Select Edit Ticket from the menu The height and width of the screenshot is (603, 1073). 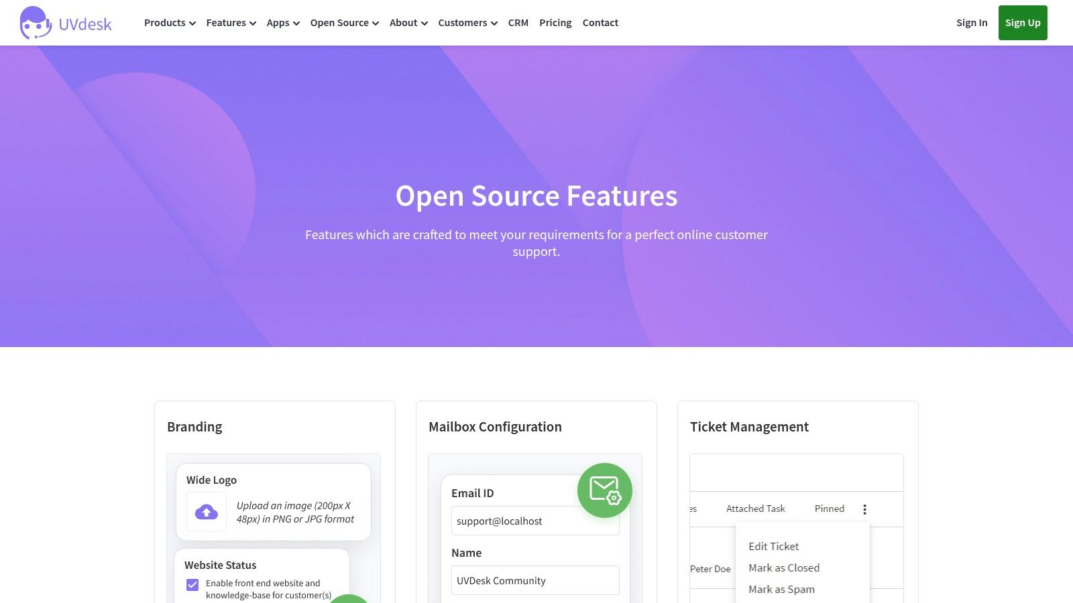[774, 546]
